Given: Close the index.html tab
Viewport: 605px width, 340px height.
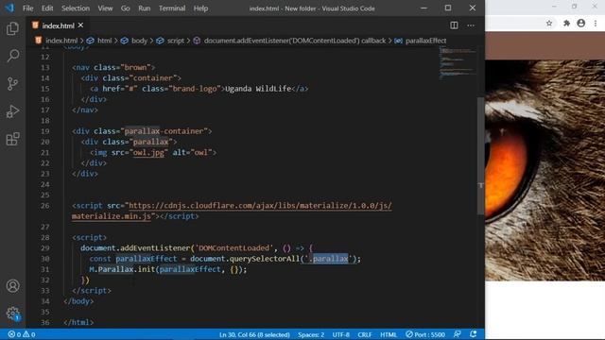Looking at the screenshot, I should tap(80, 25).
